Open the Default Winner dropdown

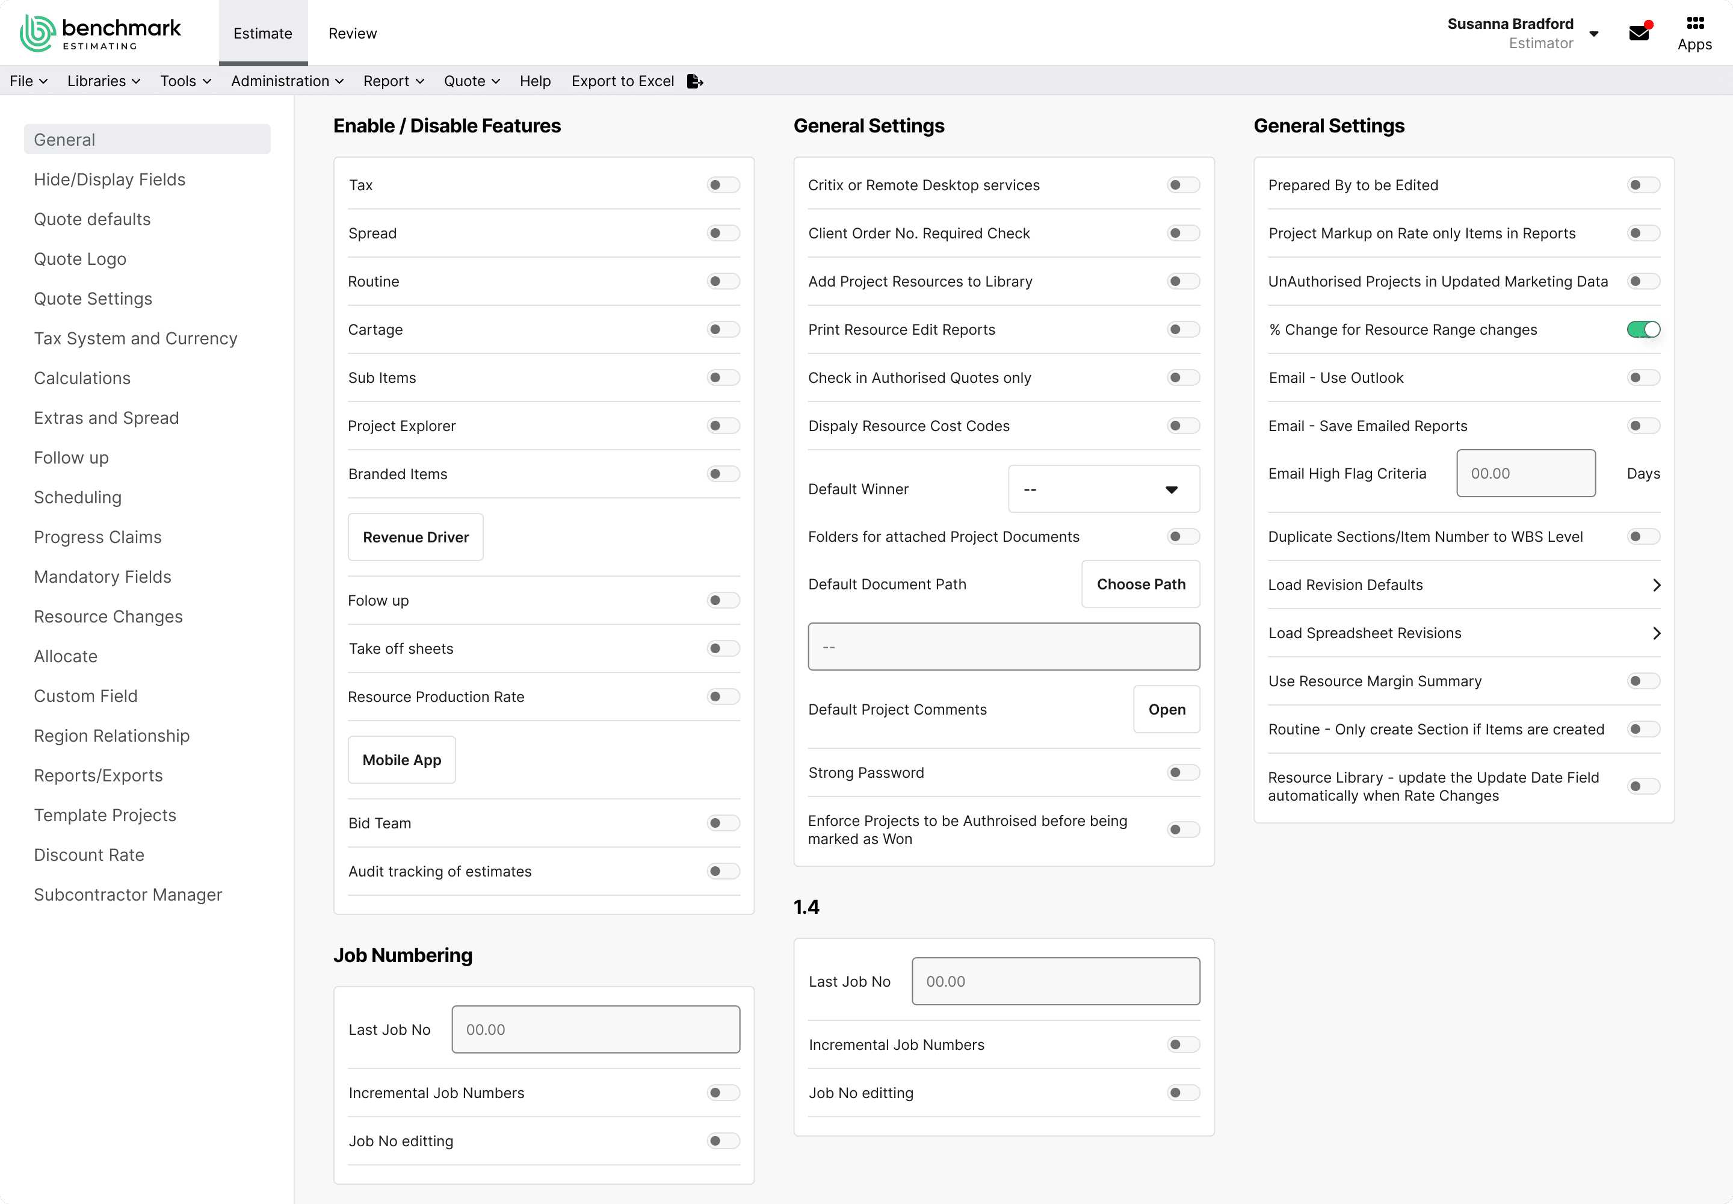tap(1104, 489)
